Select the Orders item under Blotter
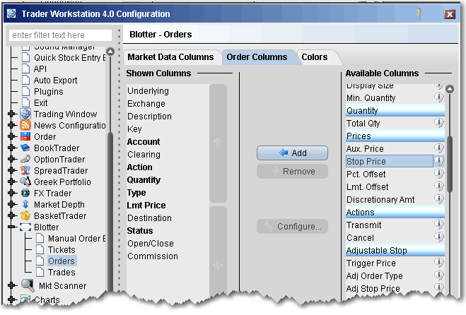 62,261
